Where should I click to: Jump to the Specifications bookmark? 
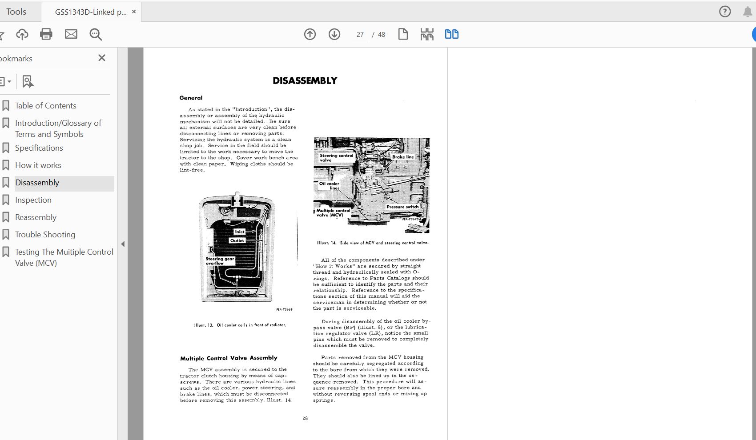point(39,148)
